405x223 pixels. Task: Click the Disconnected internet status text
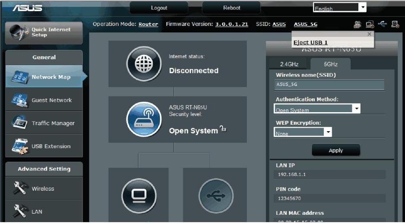(x=194, y=71)
